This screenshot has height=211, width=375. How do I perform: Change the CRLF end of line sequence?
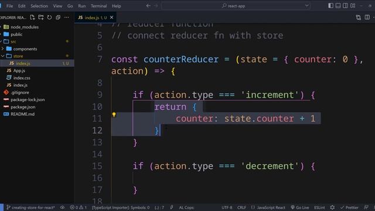pos(241,207)
